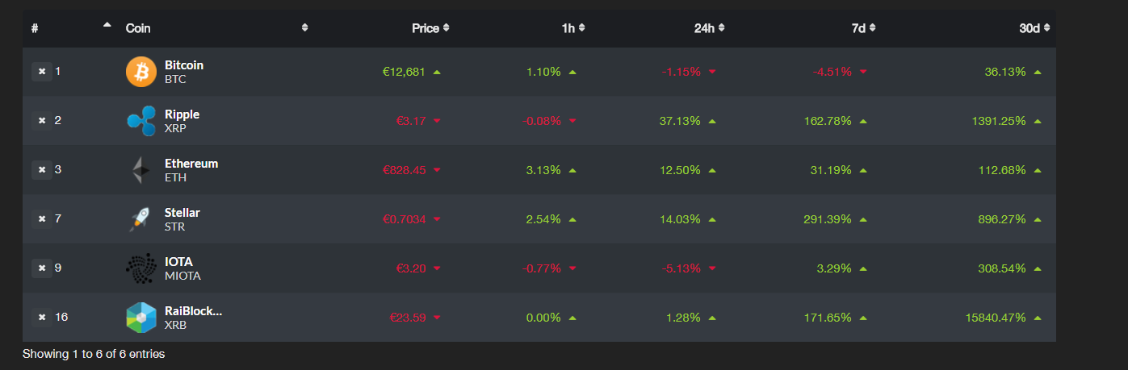Remove Ripple row with its x button

point(42,121)
